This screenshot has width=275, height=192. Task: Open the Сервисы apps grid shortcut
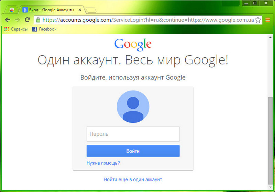(x=16, y=29)
